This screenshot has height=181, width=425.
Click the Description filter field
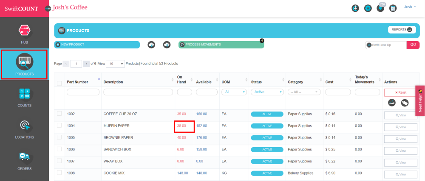(x=138, y=92)
